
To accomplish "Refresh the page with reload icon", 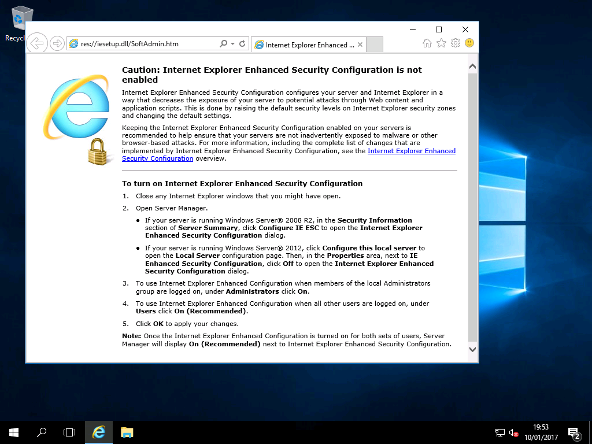I will tap(242, 43).
